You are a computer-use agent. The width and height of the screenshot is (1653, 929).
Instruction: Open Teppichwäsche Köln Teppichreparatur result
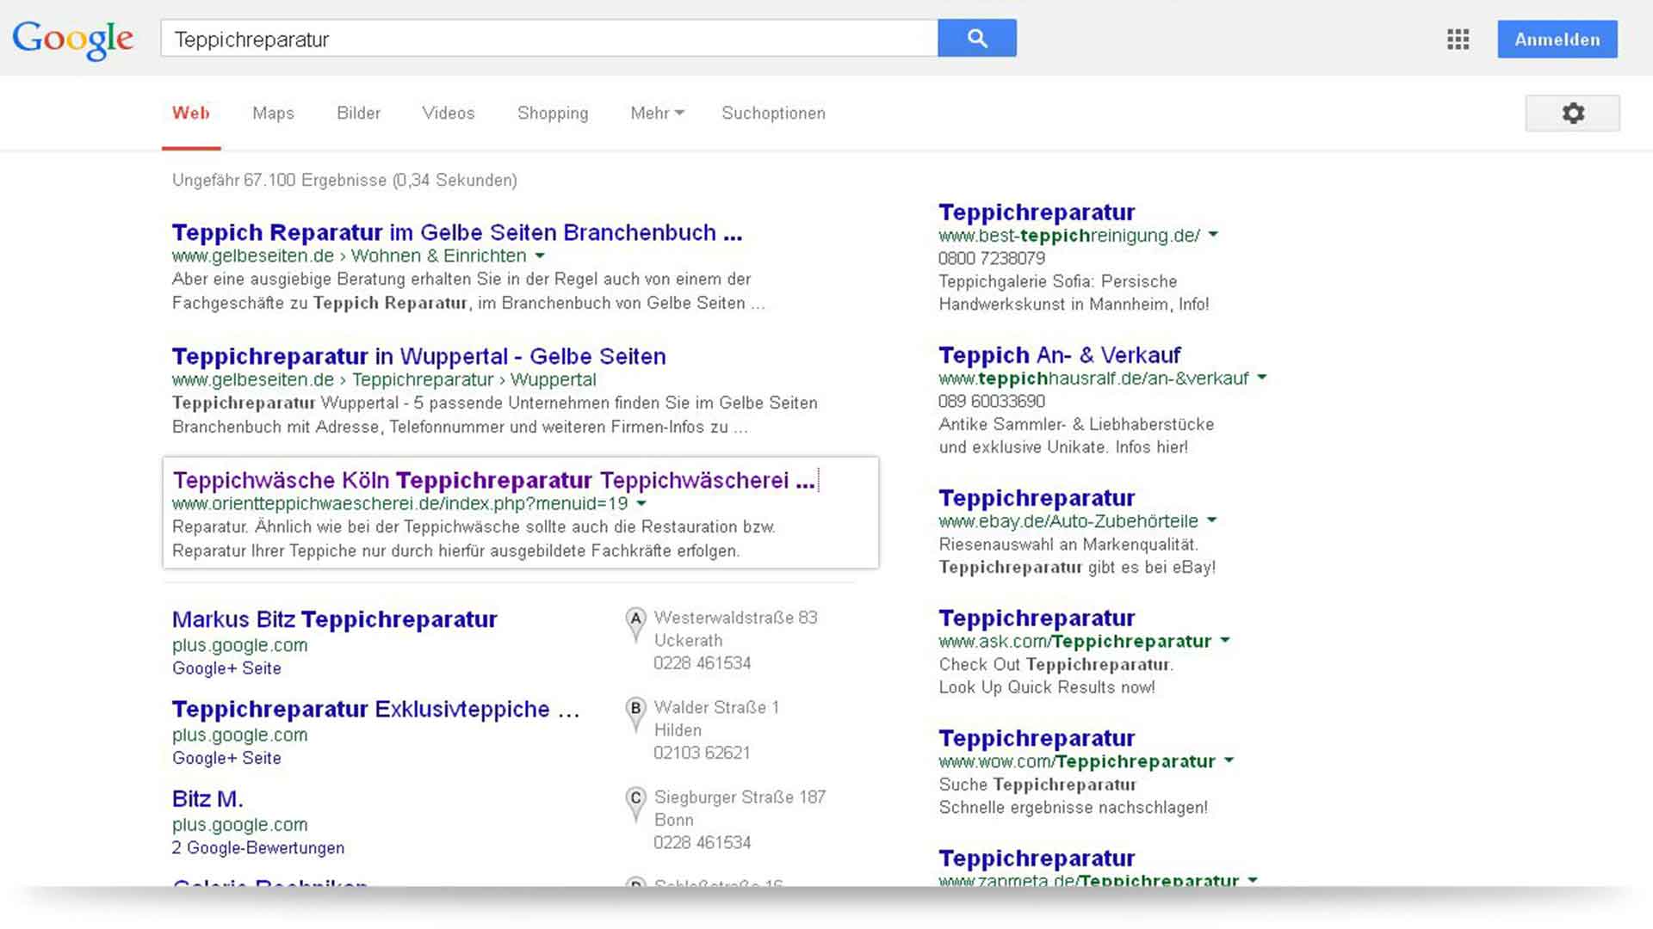(493, 480)
